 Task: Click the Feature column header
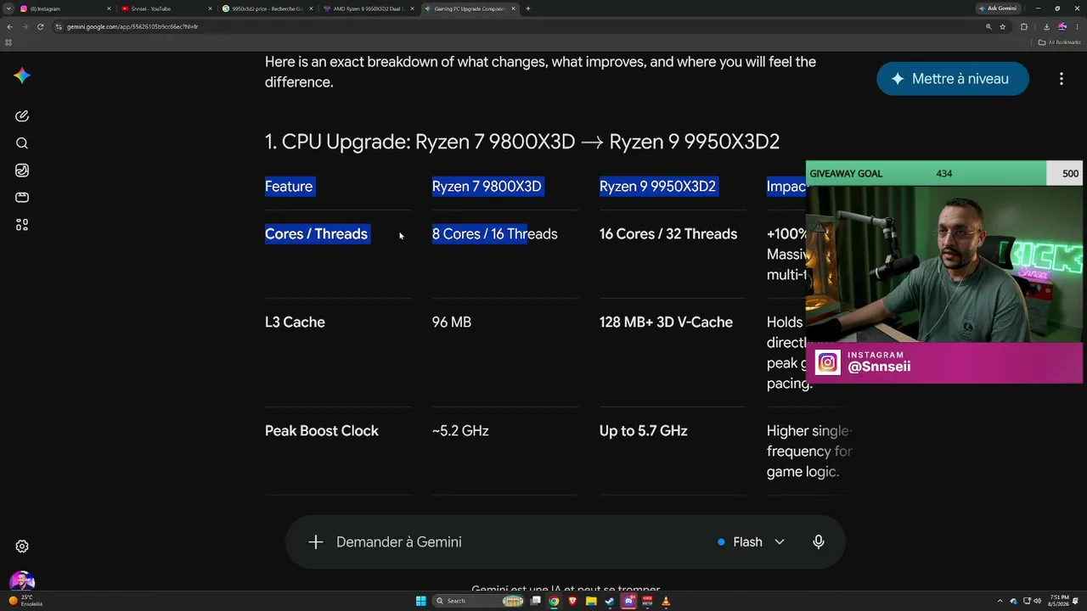tap(289, 187)
